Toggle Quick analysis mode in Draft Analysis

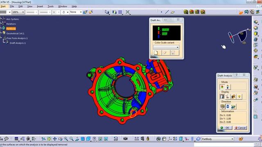tap(222, 87)
